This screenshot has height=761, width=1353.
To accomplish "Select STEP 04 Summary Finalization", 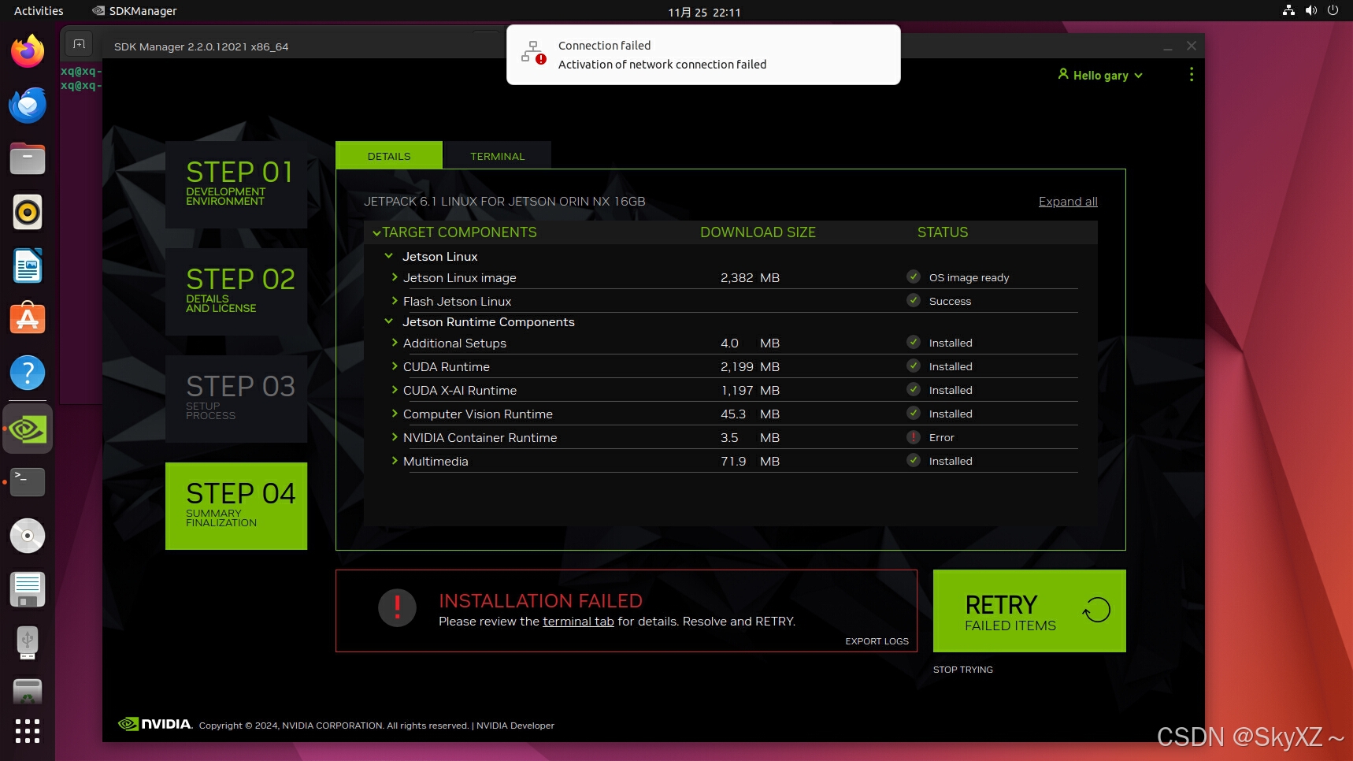I will tap(236, 506).
